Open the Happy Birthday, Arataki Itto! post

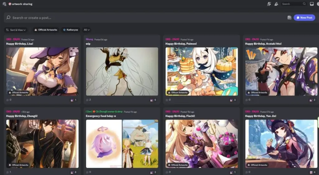[263, 44]
